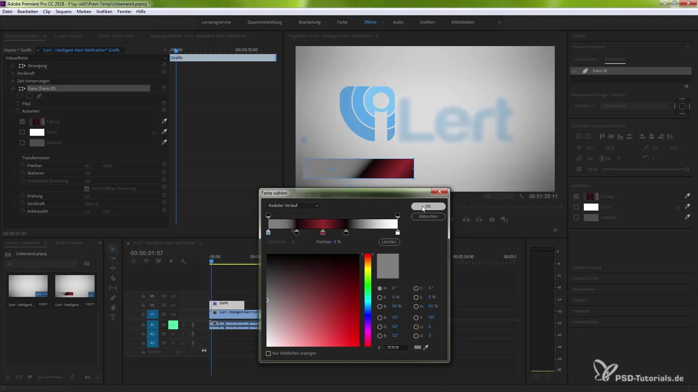Select the Type tool
698x392 pixels.
[113, 317]
